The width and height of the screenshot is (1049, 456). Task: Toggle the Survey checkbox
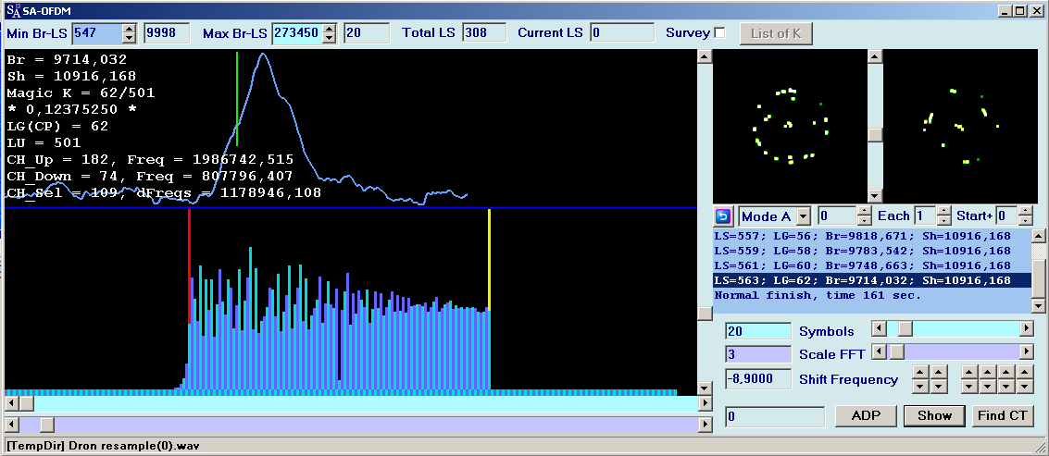tap(719, 32)
